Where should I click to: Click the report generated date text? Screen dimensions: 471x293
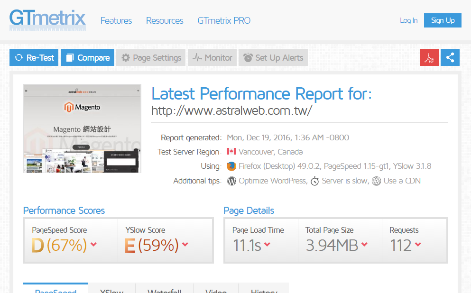(x=288, y=137)
